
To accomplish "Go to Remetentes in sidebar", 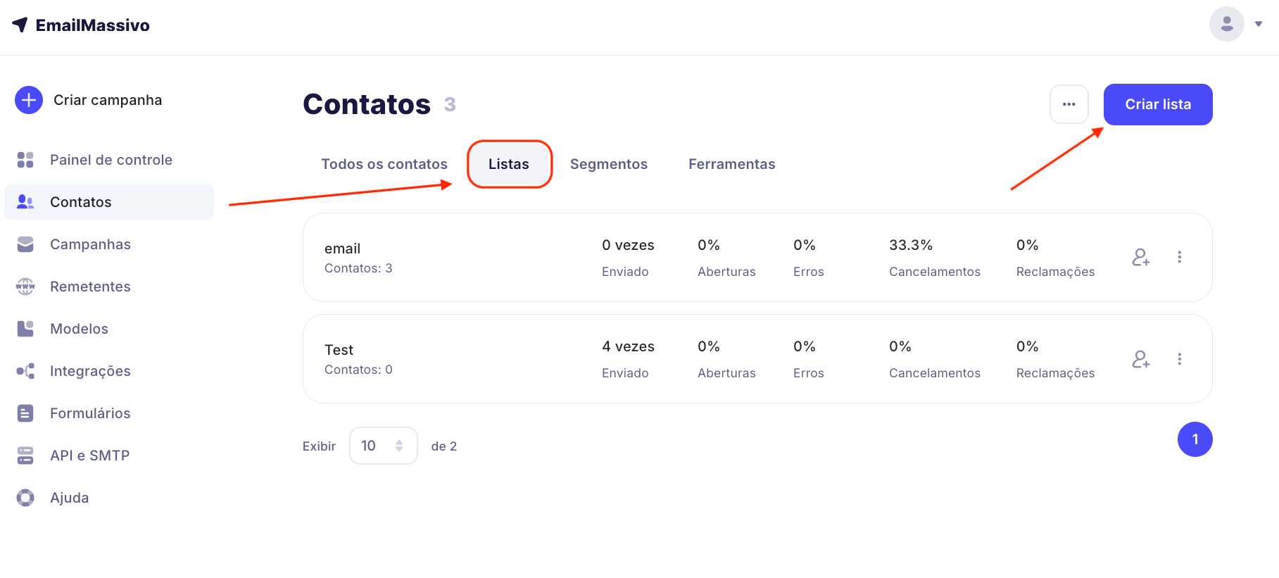I will tap(90, 287).
